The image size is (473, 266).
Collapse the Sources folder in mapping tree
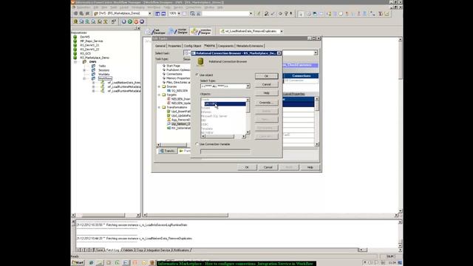(x=160, y=86)
